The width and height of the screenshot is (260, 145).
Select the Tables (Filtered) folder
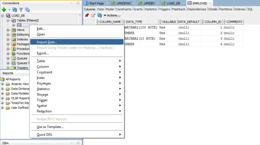tap(27, 20)
